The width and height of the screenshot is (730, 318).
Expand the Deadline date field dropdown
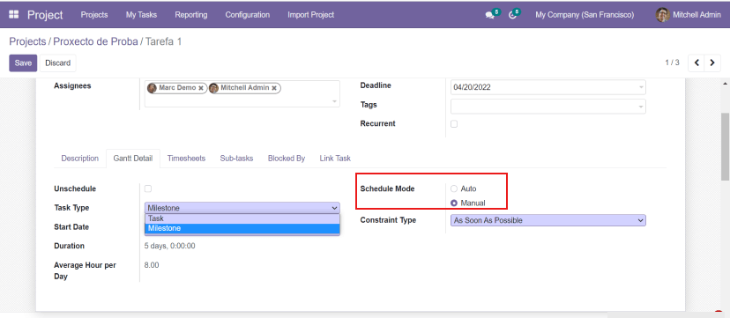[641, 87]
